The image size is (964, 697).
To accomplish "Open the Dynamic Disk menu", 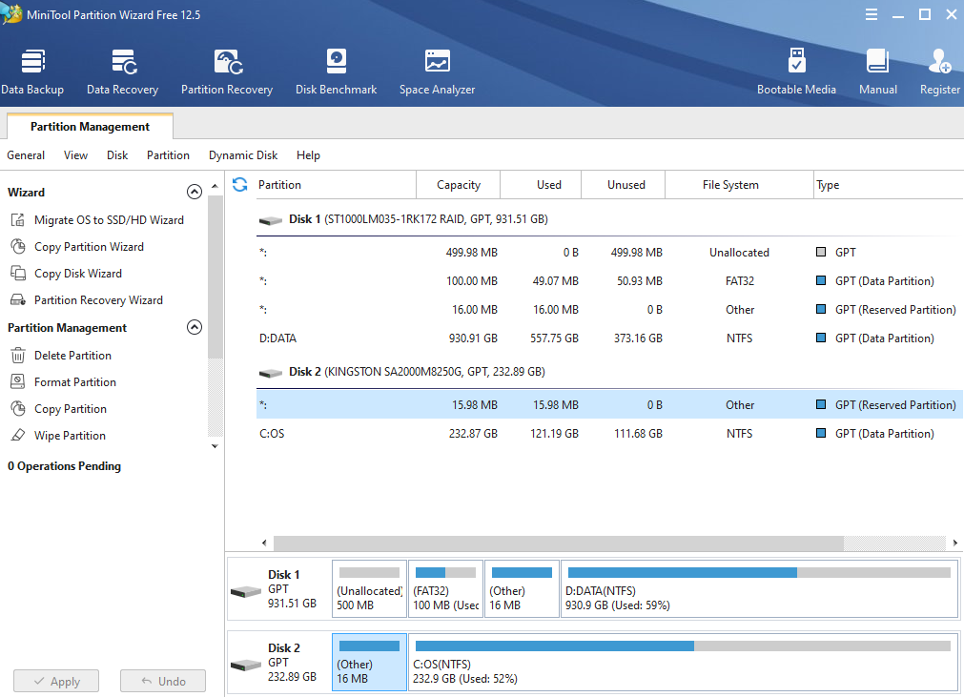I will coord(243,155).
